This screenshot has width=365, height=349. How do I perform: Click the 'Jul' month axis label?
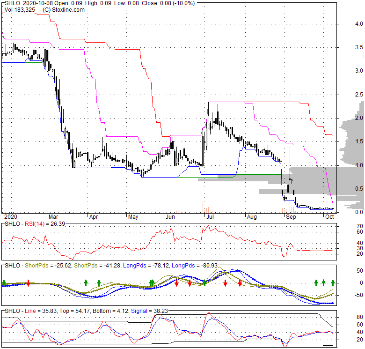210,217
